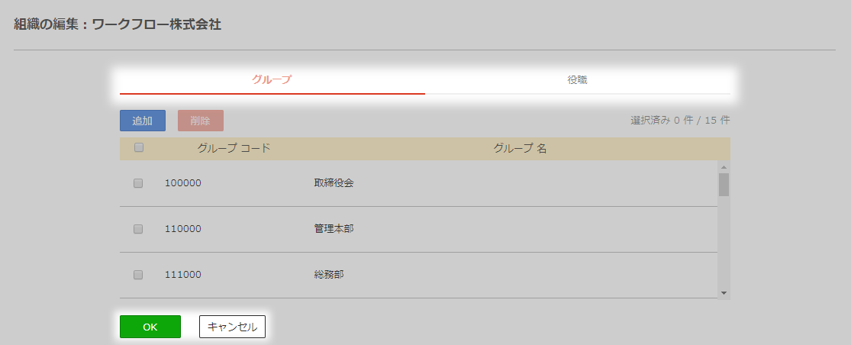Cancel editing with キャンセル button
The image size is (851, 345).
click(232, 327)
